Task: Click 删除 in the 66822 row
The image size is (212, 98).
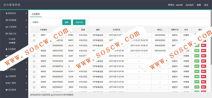Action: coord(204,71)
